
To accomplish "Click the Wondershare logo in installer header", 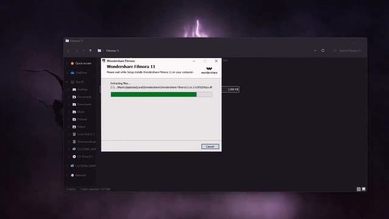I will coord(209,71).
